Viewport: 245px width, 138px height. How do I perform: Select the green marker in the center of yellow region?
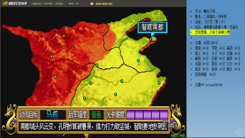pyautogui.click(x=122, y=81)
